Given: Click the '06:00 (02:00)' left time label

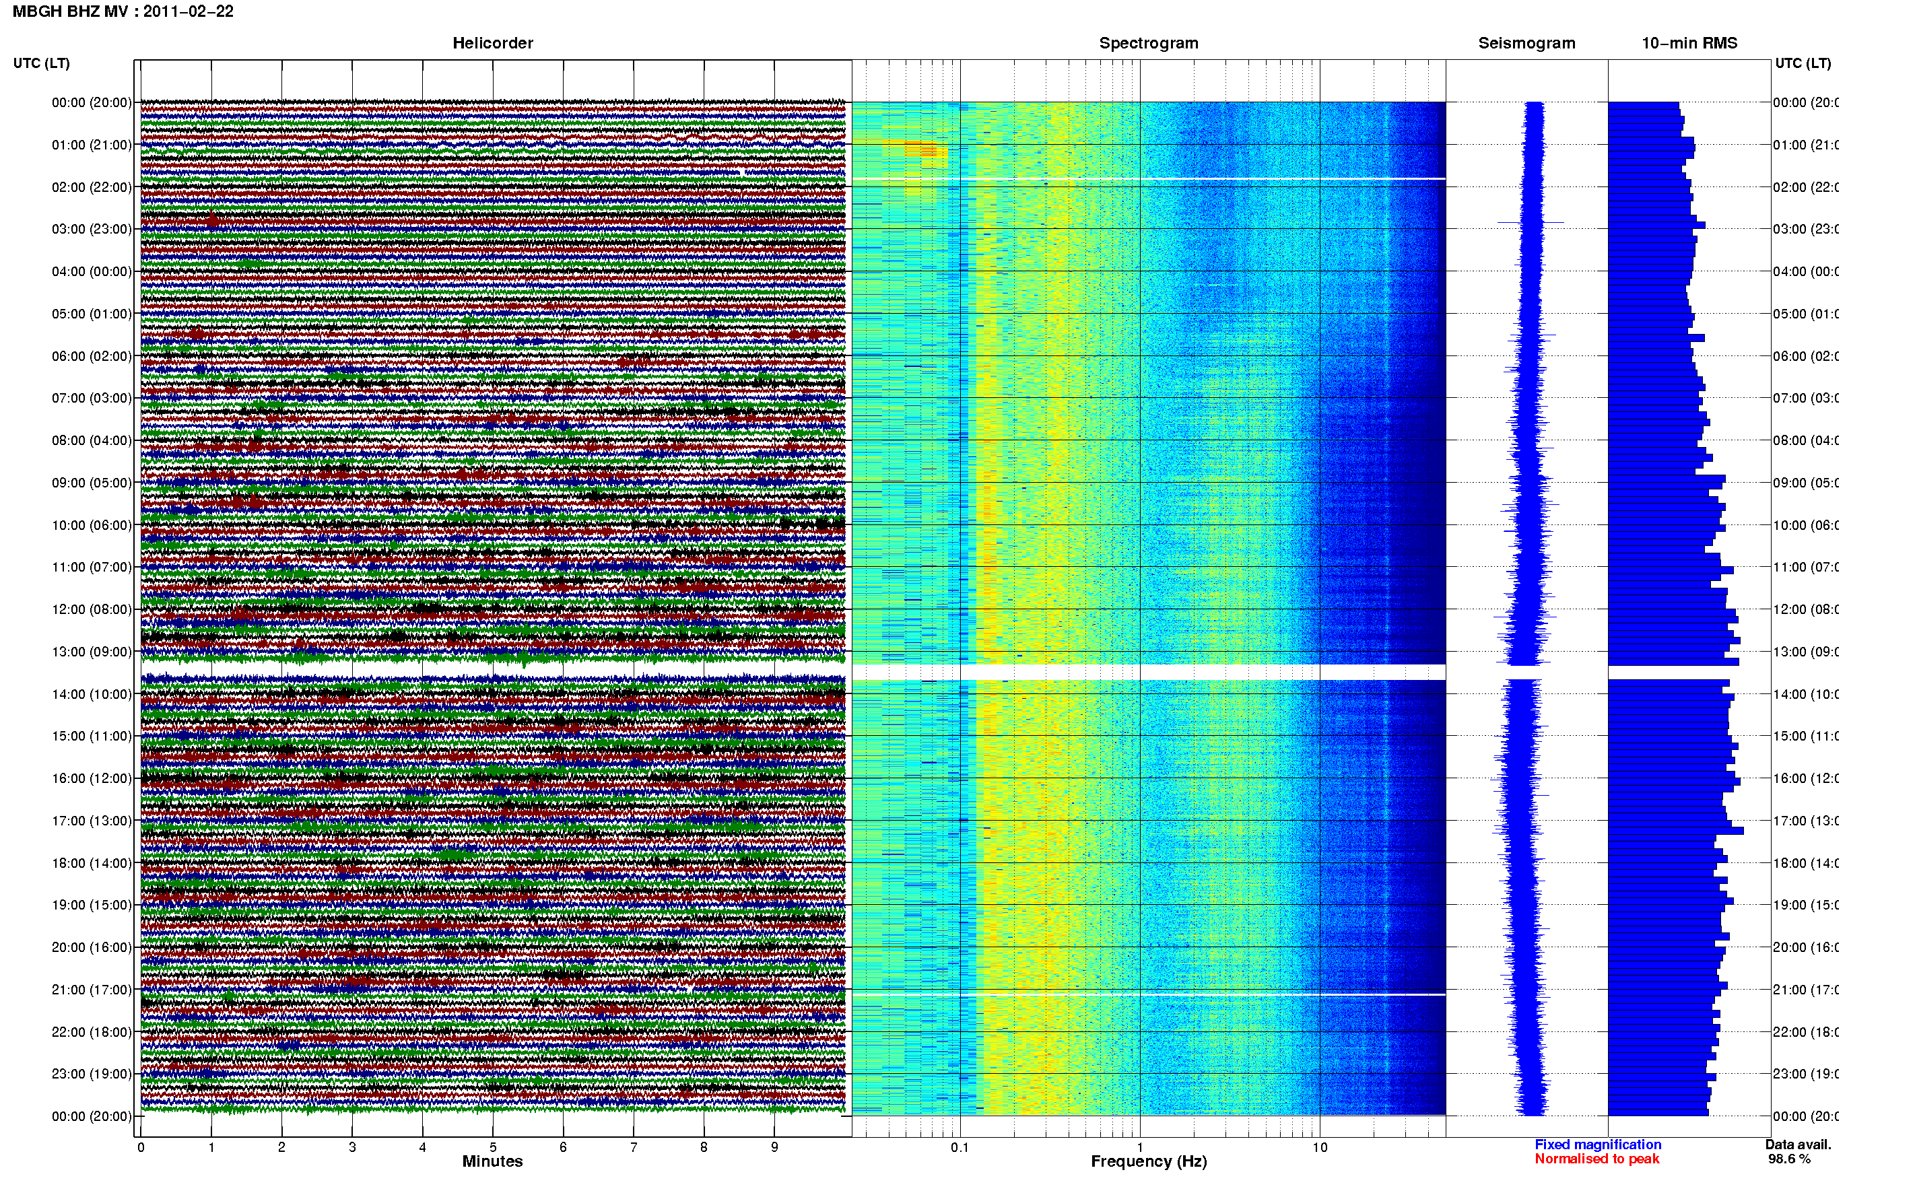Looking at the screenshot, I should click(x=92, y=356).
